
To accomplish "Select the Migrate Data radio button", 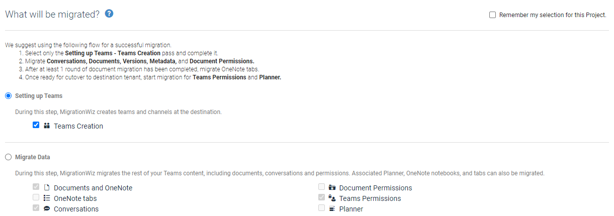I will pyautogui.click(x=8, y=157).
